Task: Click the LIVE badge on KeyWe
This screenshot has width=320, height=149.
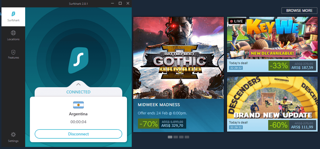Action: (x=237, y=21)
